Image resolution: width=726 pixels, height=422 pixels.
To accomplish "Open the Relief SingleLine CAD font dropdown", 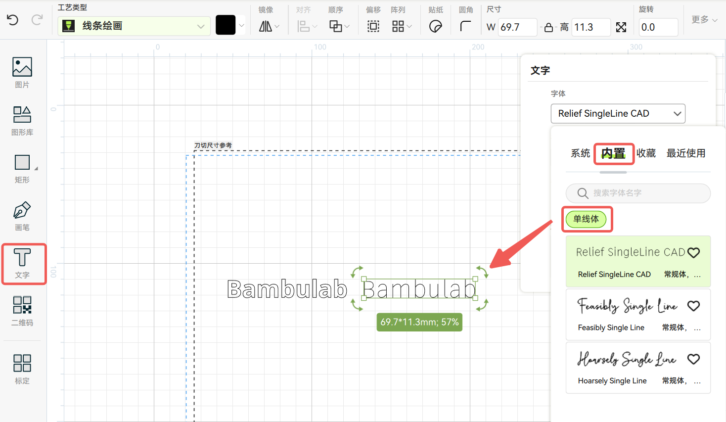I will click(618, 113).
